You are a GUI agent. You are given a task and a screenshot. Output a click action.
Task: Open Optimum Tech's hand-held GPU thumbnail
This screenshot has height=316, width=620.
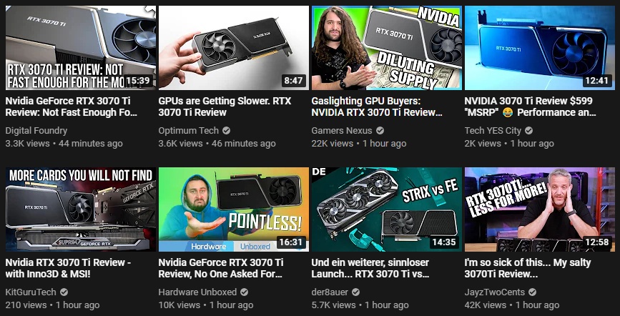[x=234, y=48]
